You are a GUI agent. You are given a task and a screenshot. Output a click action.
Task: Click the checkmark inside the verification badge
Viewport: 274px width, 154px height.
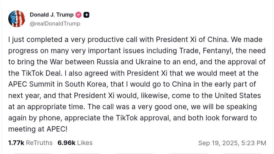(79, 15)
